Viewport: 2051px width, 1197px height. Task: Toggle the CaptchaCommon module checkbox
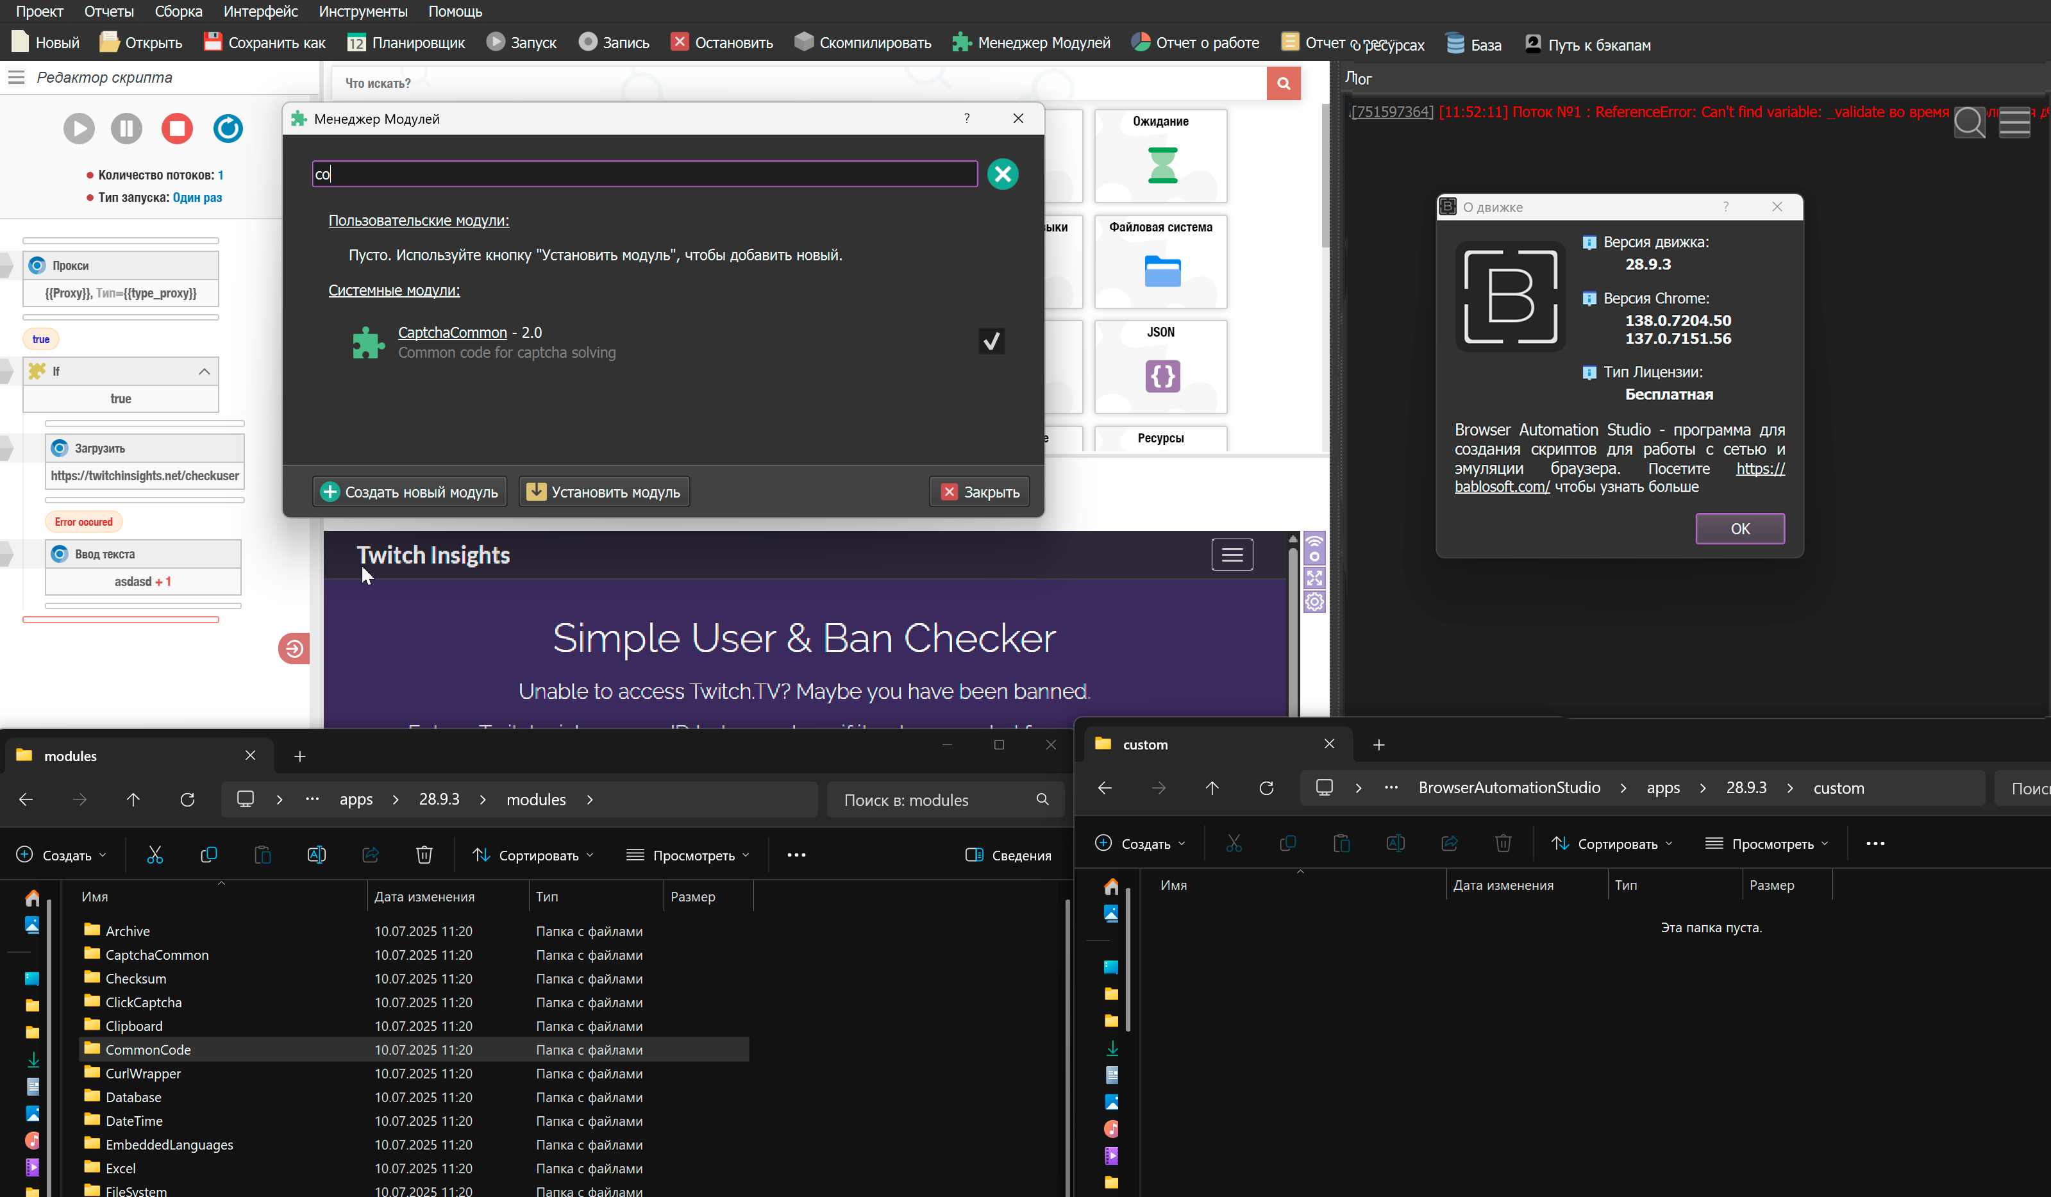coord(991,341)
